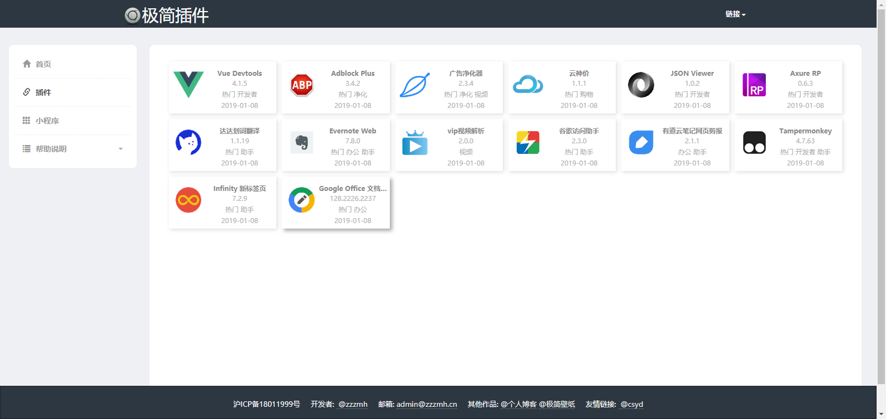This screenshot has width=886, height=419.
Task: Open the Evernote Web title link
Action: [353, 131]
